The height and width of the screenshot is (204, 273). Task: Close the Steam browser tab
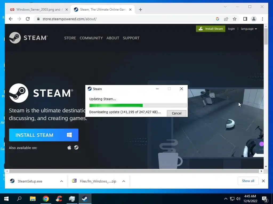pyautogui.click(x=130, y=10)
